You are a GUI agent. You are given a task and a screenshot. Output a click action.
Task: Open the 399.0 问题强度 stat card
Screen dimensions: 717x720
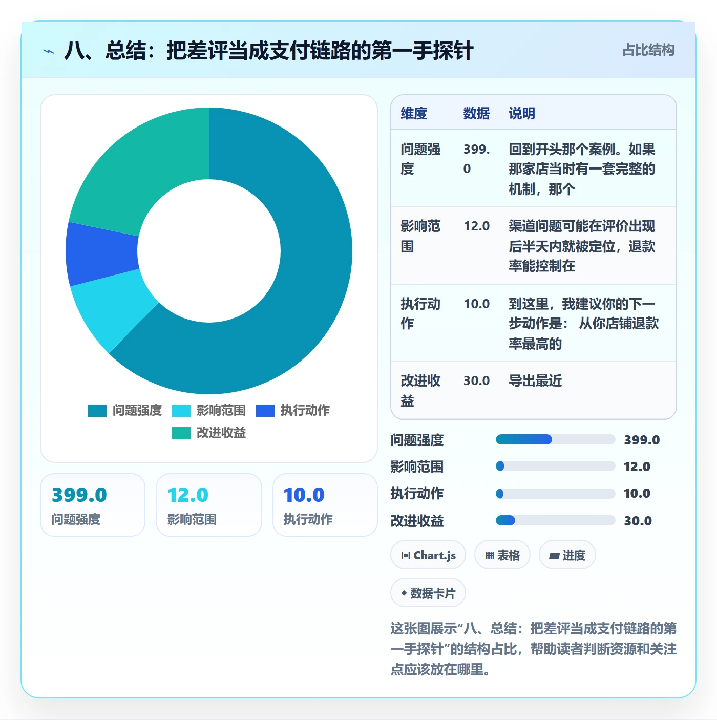click(x=93, y=505)
